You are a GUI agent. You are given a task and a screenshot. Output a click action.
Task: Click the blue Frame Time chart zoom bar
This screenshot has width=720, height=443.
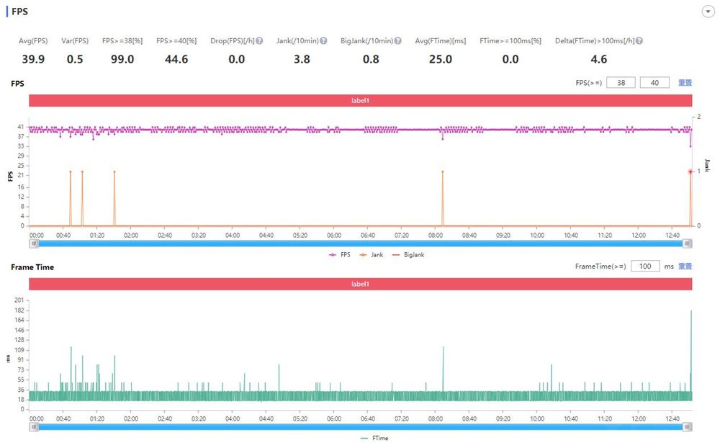tap(361, 427)
